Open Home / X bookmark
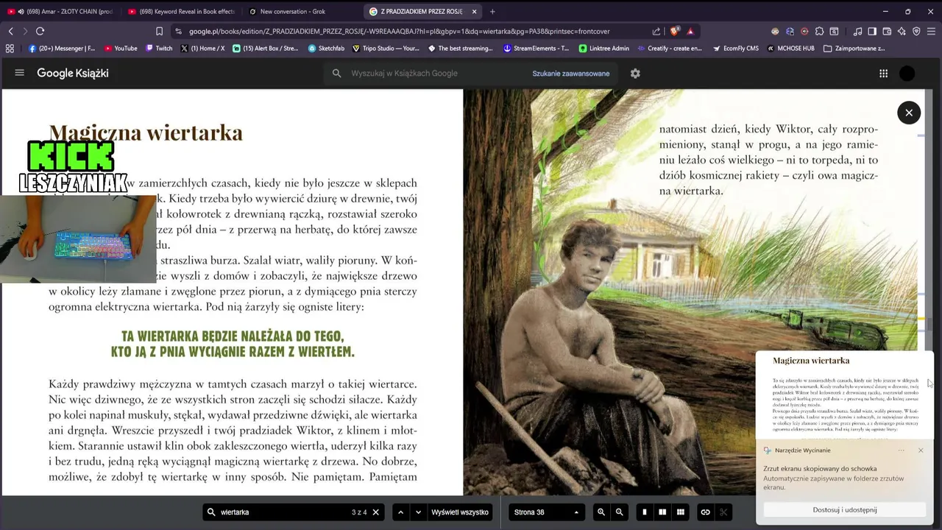The height and width of the screenshot is (530, 942). tap(202, 49)
